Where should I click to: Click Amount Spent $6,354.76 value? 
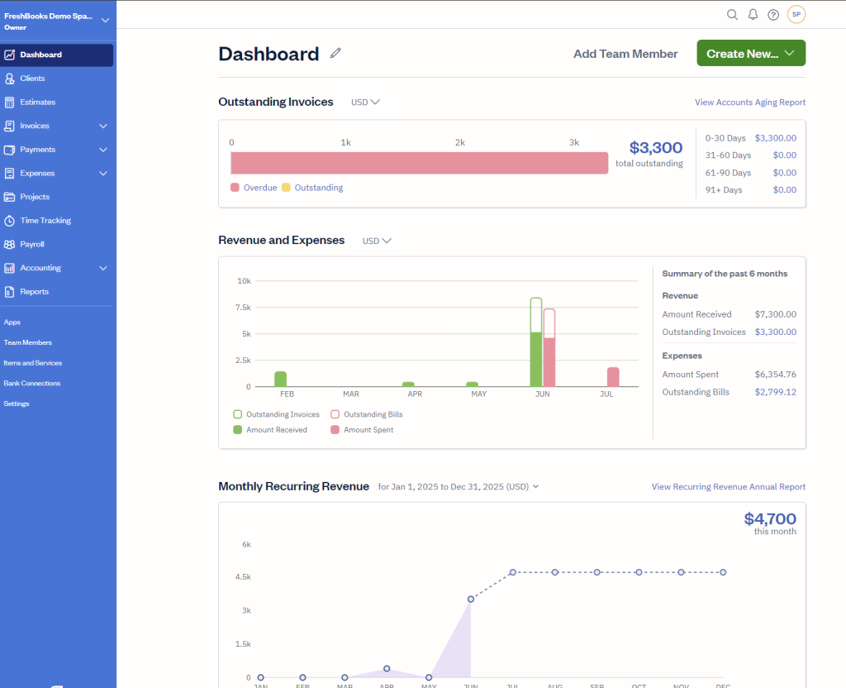coord(775,375)
